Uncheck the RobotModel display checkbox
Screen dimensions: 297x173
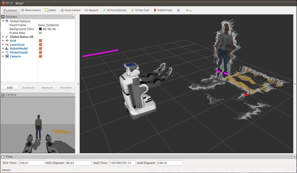pyautogui.click(x=40, y=48)
